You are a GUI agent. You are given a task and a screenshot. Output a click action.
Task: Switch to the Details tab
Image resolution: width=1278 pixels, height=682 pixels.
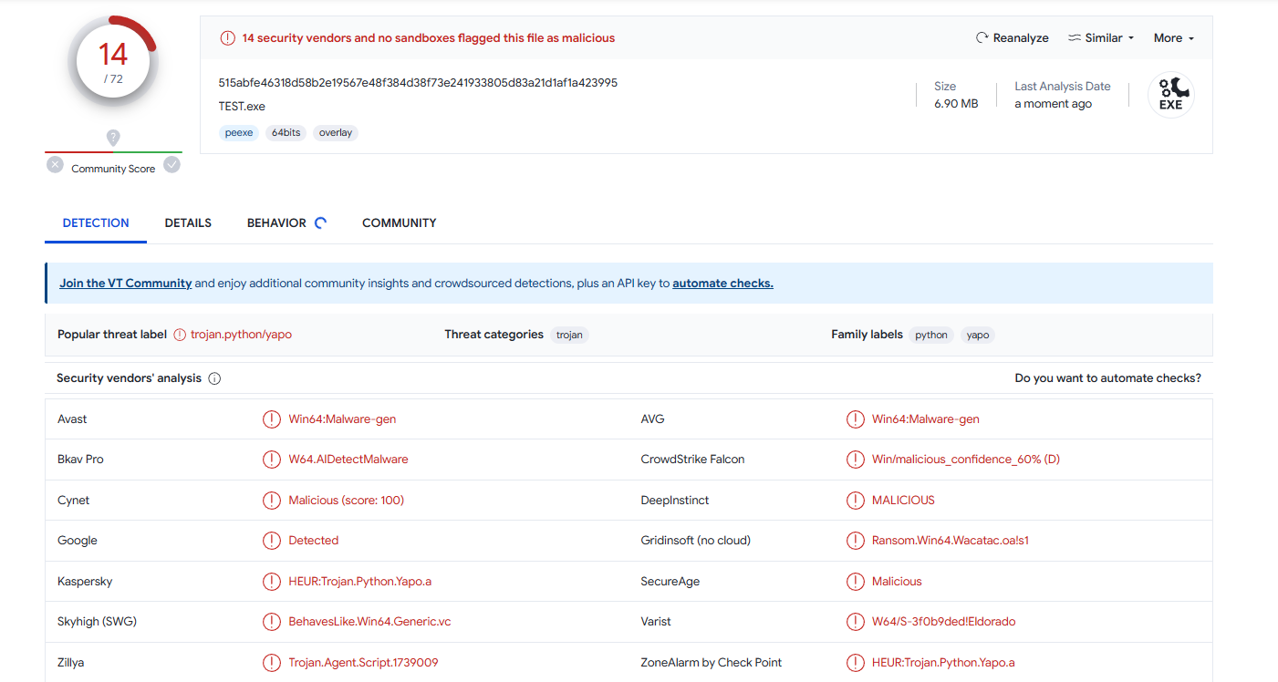(x=187, y=222)
